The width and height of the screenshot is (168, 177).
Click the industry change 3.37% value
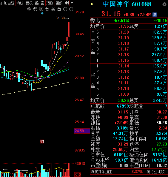tap(137, 172)
